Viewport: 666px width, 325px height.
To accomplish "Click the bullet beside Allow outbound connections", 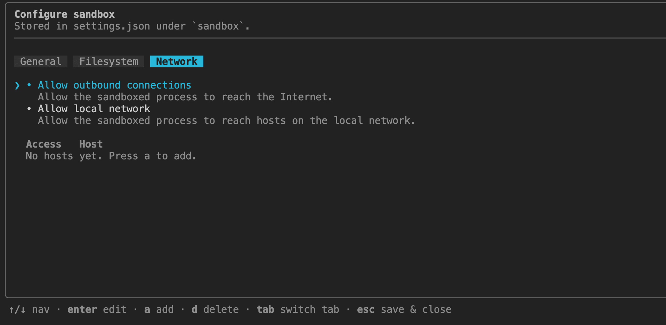I will (29, 85).
